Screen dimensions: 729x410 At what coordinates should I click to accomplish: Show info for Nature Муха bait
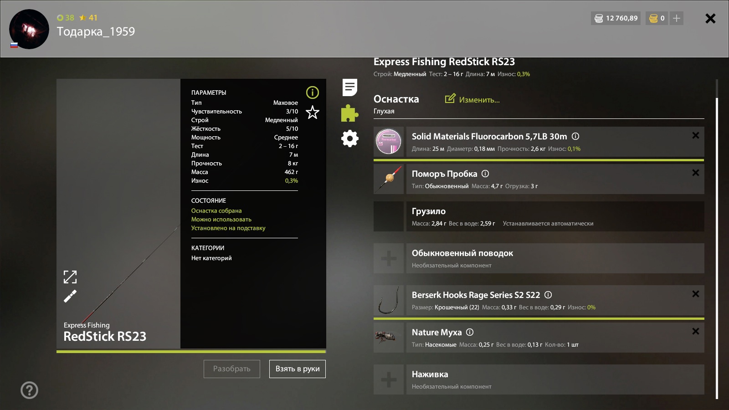[470, 332]
